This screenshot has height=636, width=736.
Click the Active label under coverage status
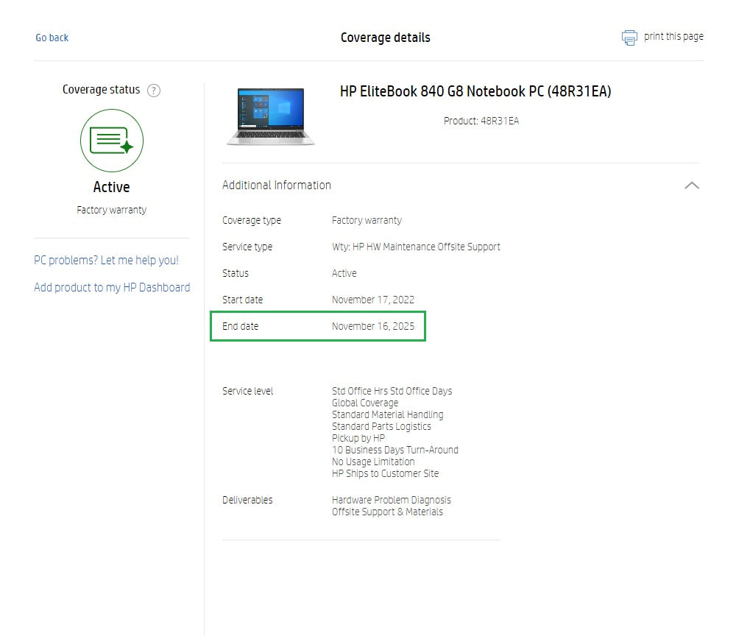click(x=111, y=187)
